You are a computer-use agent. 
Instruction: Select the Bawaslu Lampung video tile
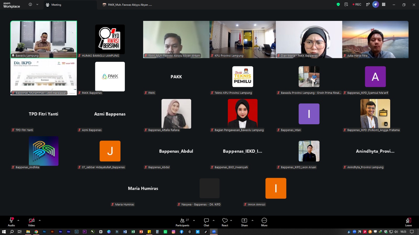43,39
